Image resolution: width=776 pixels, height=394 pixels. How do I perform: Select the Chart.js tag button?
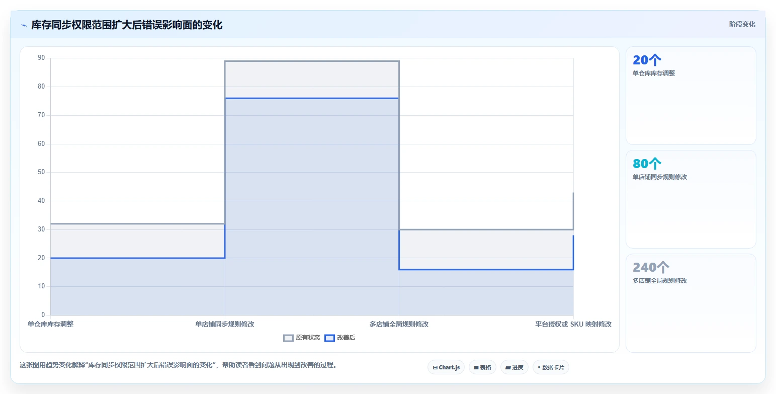[x=446, y=367]
